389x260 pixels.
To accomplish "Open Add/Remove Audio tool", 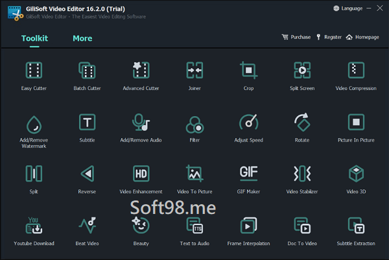I will [141, 128].
